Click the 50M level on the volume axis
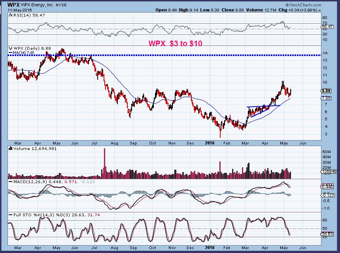The height and width of the screenshot is (253, 340). [x=327, y=152]
